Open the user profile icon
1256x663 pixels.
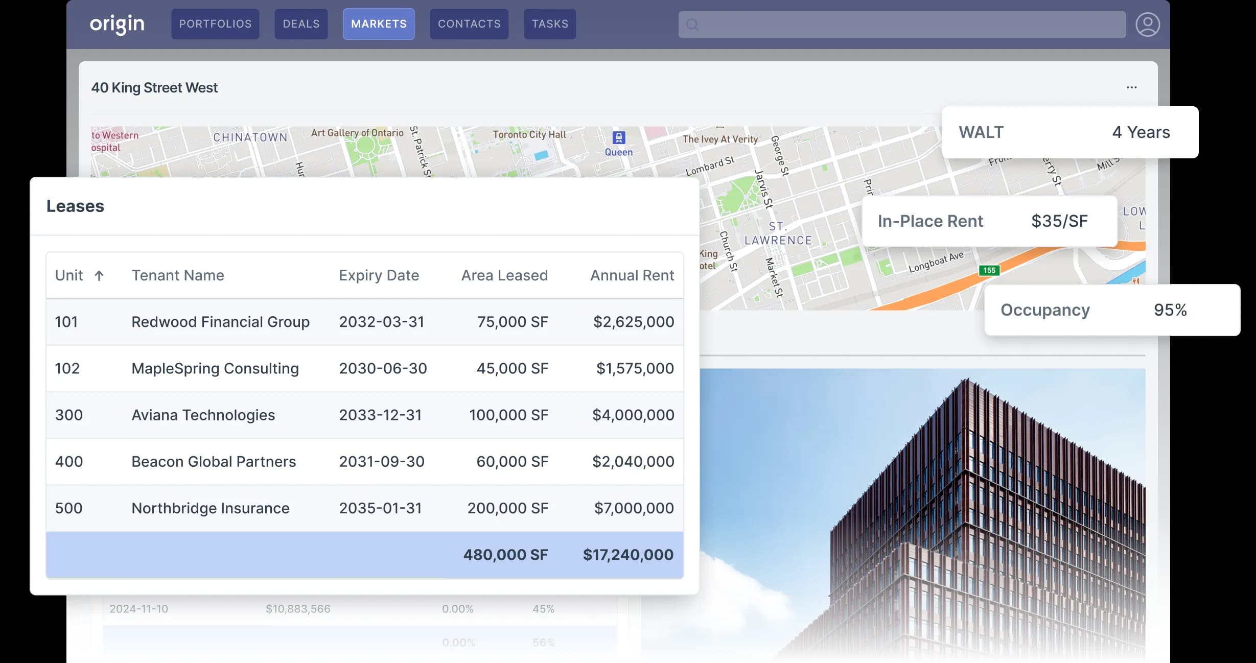click(x=1148, y=25)
